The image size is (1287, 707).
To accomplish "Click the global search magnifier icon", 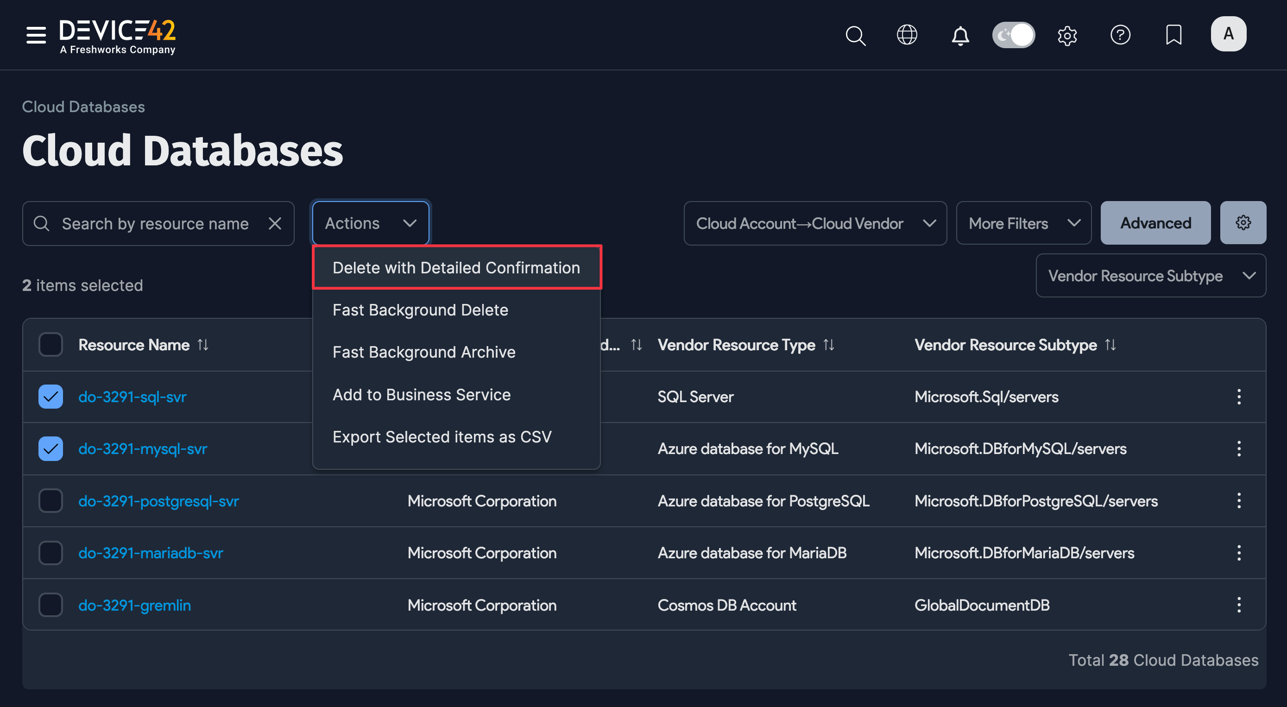I will [855, 36].
